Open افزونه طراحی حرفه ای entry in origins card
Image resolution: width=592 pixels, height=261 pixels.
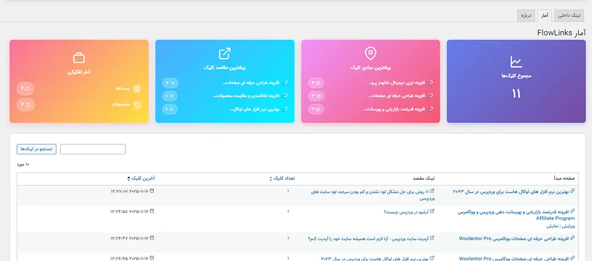tap(397, 96)
